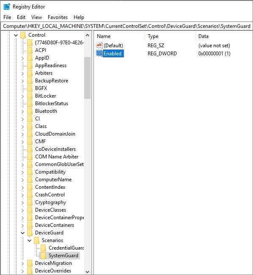Click the ContentIndex folder icon

[x=30, y=187]
